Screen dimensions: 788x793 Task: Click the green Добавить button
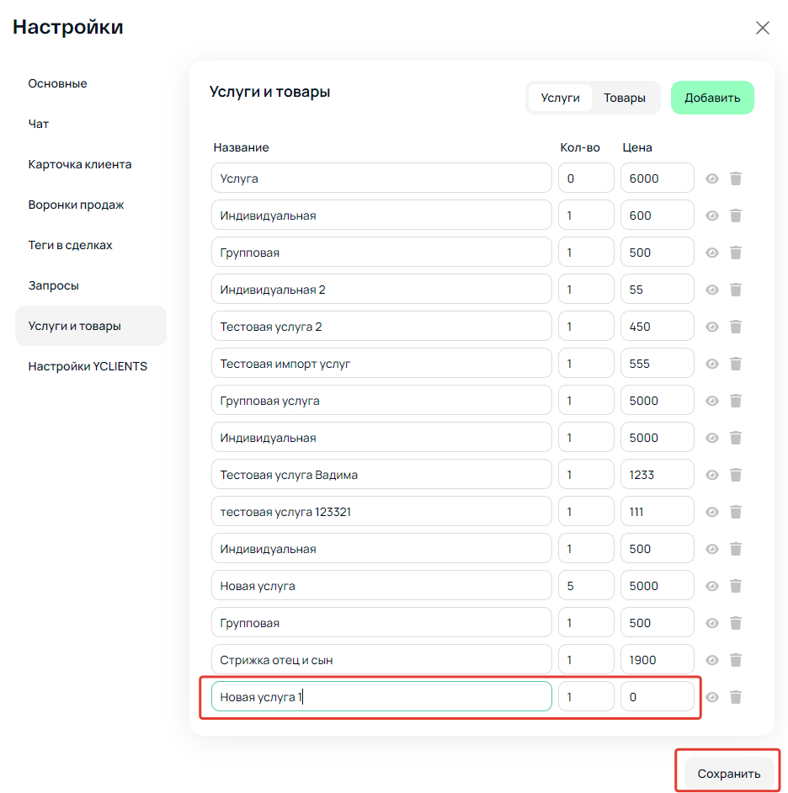click(x=712, y=98)
